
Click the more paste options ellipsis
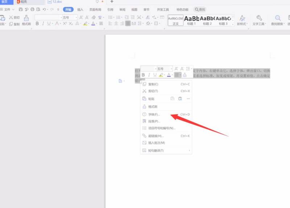pos(188,99)
